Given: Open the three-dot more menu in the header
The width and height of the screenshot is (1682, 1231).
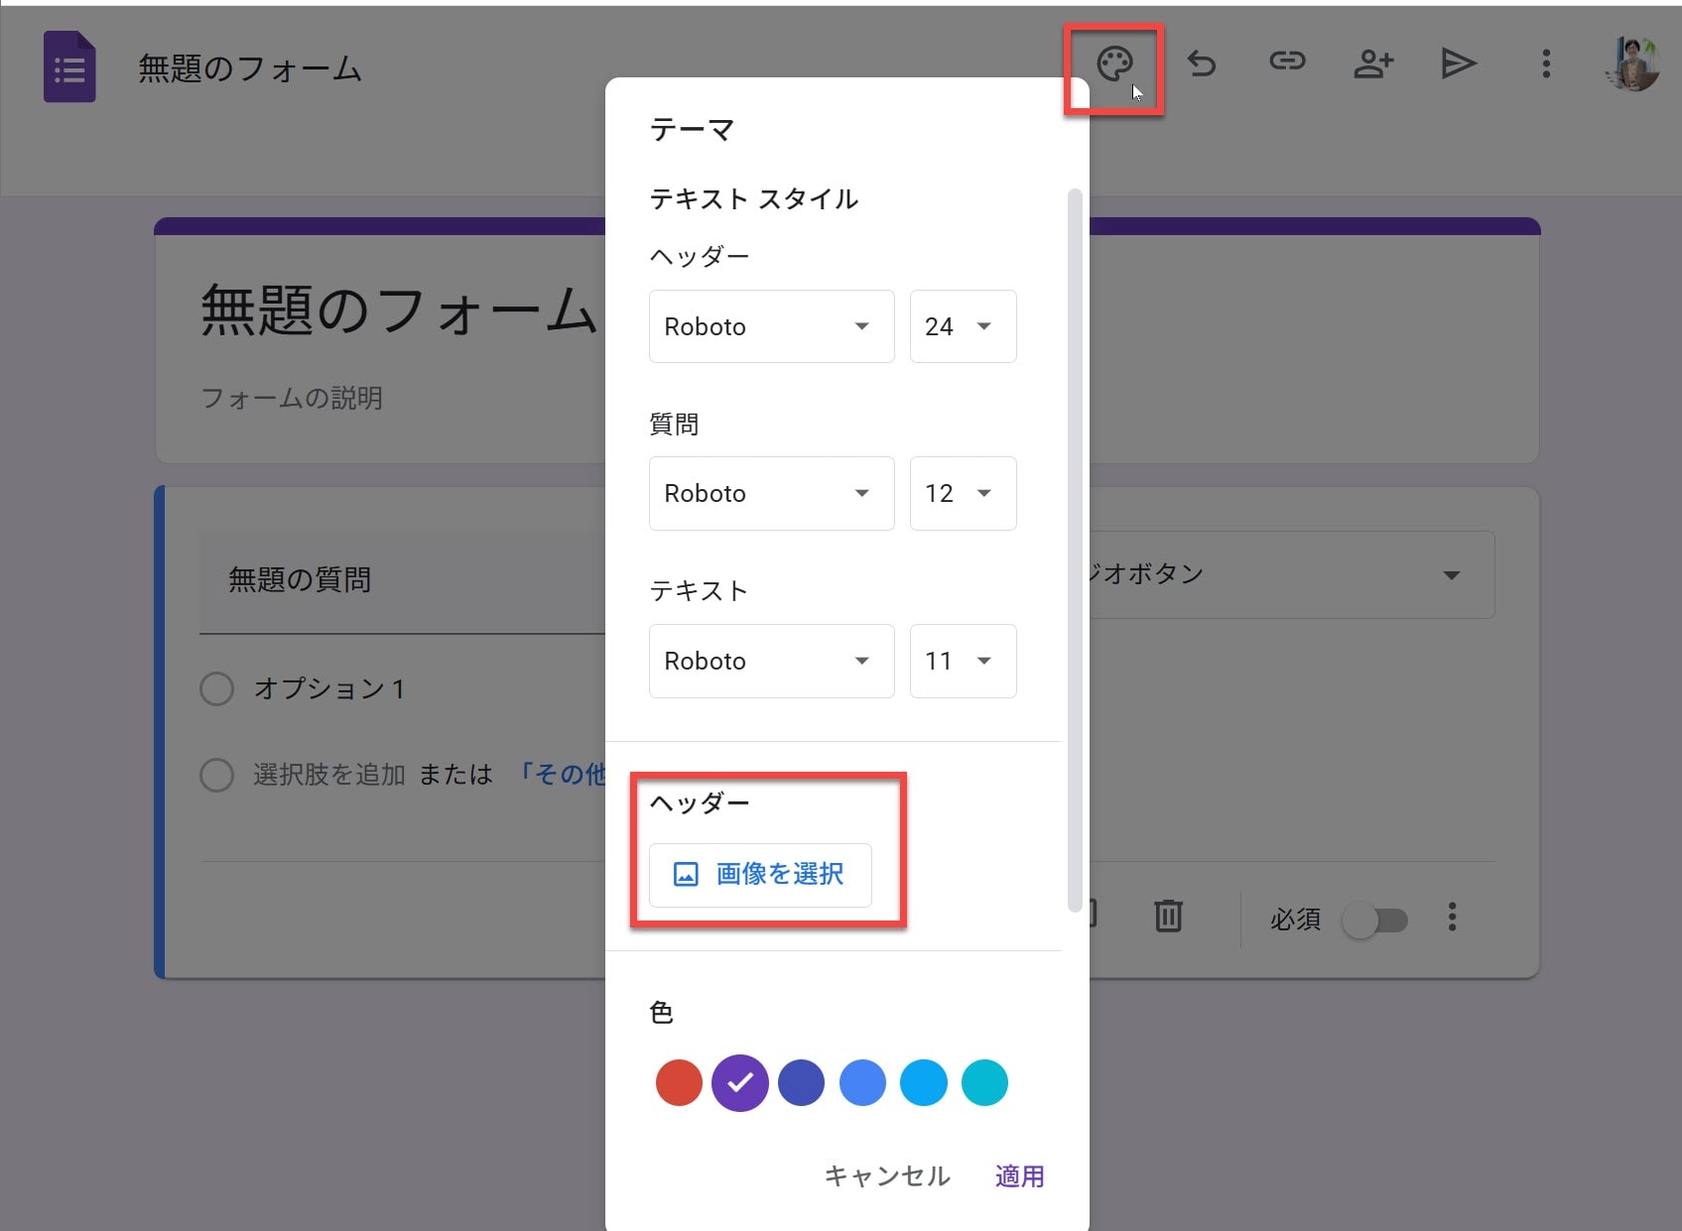Looking at the screenshot, I should point(1545,64).
